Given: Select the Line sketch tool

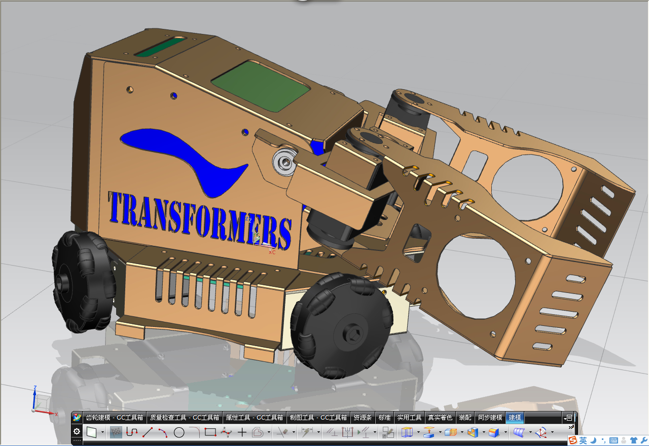Looking at the screenshot, I should (x=148, y=432).
